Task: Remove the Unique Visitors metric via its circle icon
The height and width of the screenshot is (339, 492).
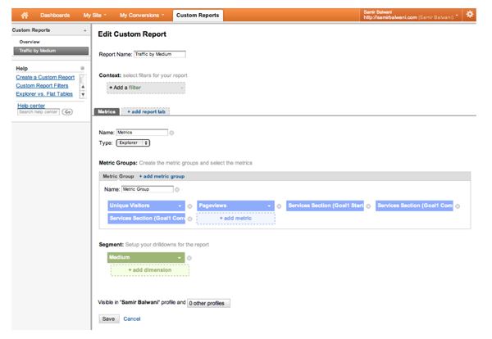Action: tap(190, 206)
